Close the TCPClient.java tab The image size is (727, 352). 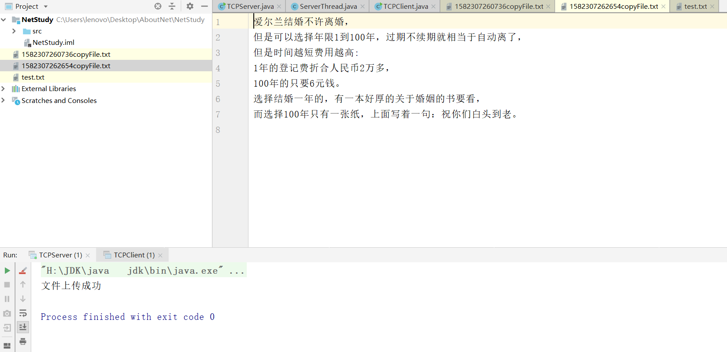click(x=433, y=7)
